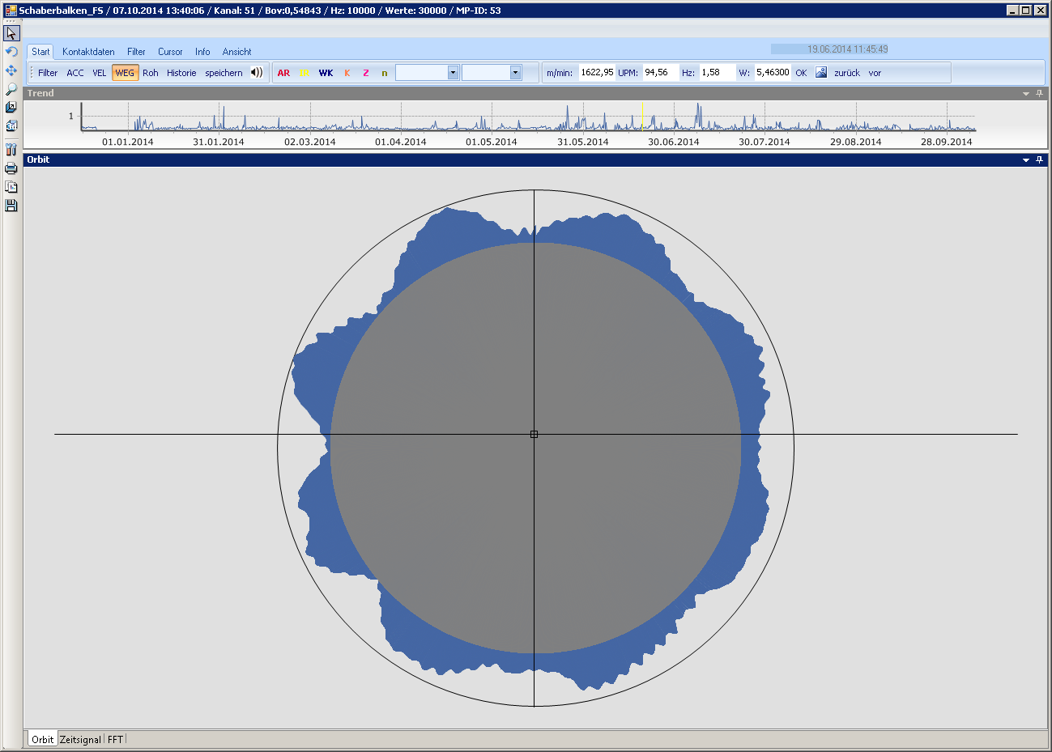Click the picture icon next to OK
The width and height of the screenshot is (1052, 752).
tap(821, 72)
